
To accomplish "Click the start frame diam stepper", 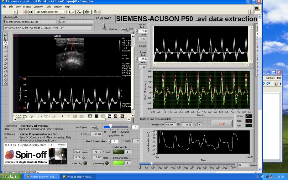I will [x=109, y=141].
